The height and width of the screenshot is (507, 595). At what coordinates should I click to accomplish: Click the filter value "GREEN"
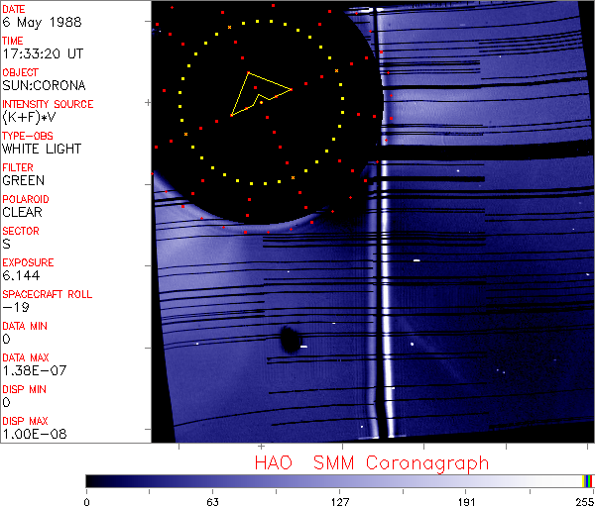click(x=23, y=180)
